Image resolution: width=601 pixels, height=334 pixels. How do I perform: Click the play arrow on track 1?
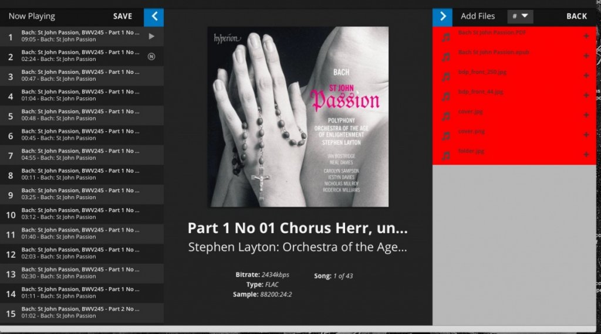pos(151,36)
